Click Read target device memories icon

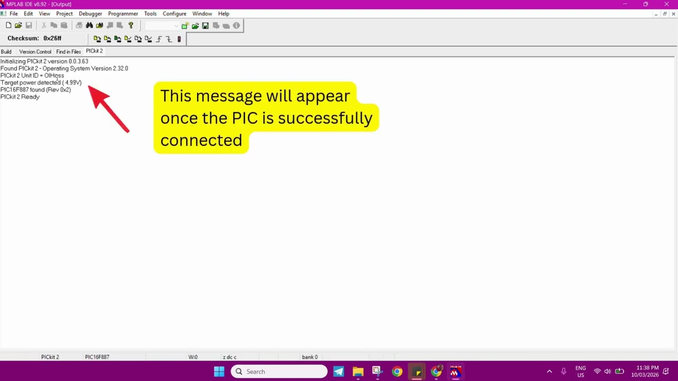107,39
